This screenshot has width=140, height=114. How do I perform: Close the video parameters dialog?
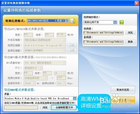pyautogui.click(x=137, y=3)
